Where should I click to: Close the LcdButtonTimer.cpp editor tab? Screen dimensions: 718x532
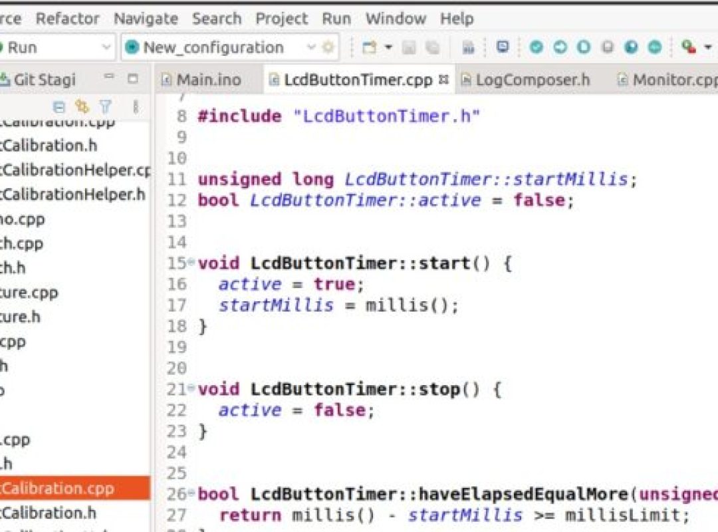[443, 79]
